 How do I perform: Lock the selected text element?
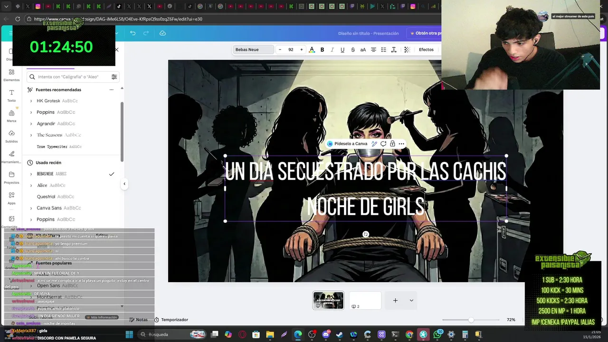point(392,144)
